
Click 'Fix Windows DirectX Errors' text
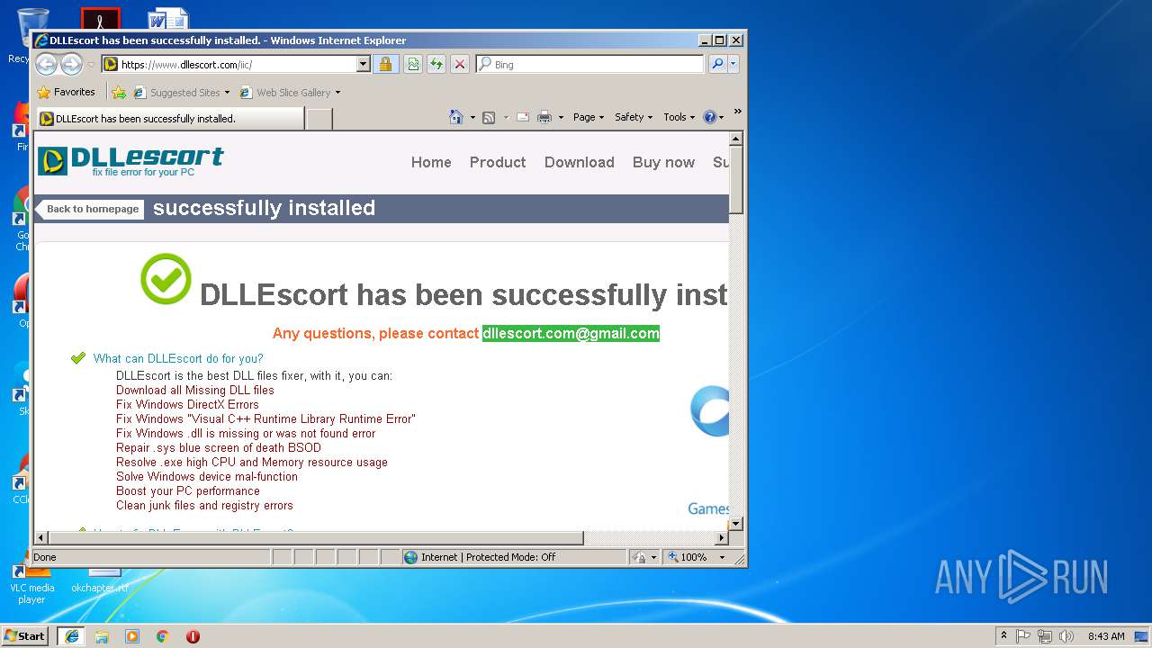[187, 404]
